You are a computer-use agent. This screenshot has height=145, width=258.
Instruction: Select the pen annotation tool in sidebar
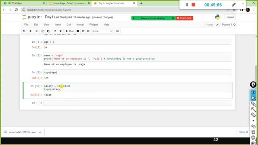(253, 104)
